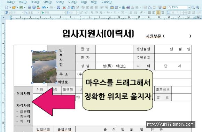Insert a chart with the chart icon
Screen dimensions: 202x132
point(124,7)
